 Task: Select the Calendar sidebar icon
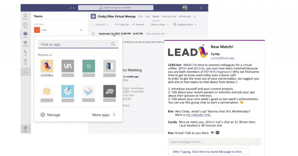point(25,44)
